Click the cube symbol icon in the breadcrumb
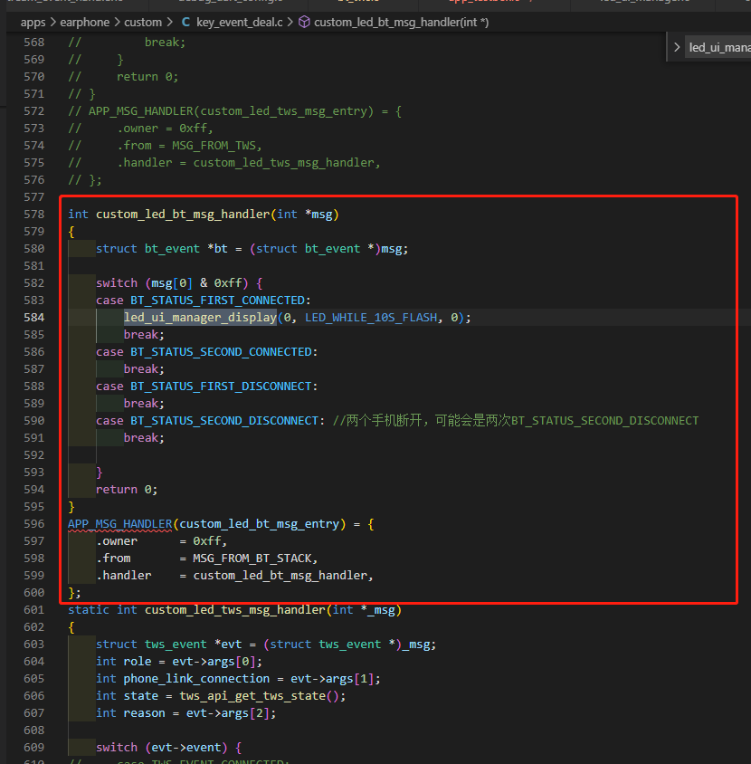Image resolution: width=751 pixels, height=764 pixels. [x=304, y=23]
